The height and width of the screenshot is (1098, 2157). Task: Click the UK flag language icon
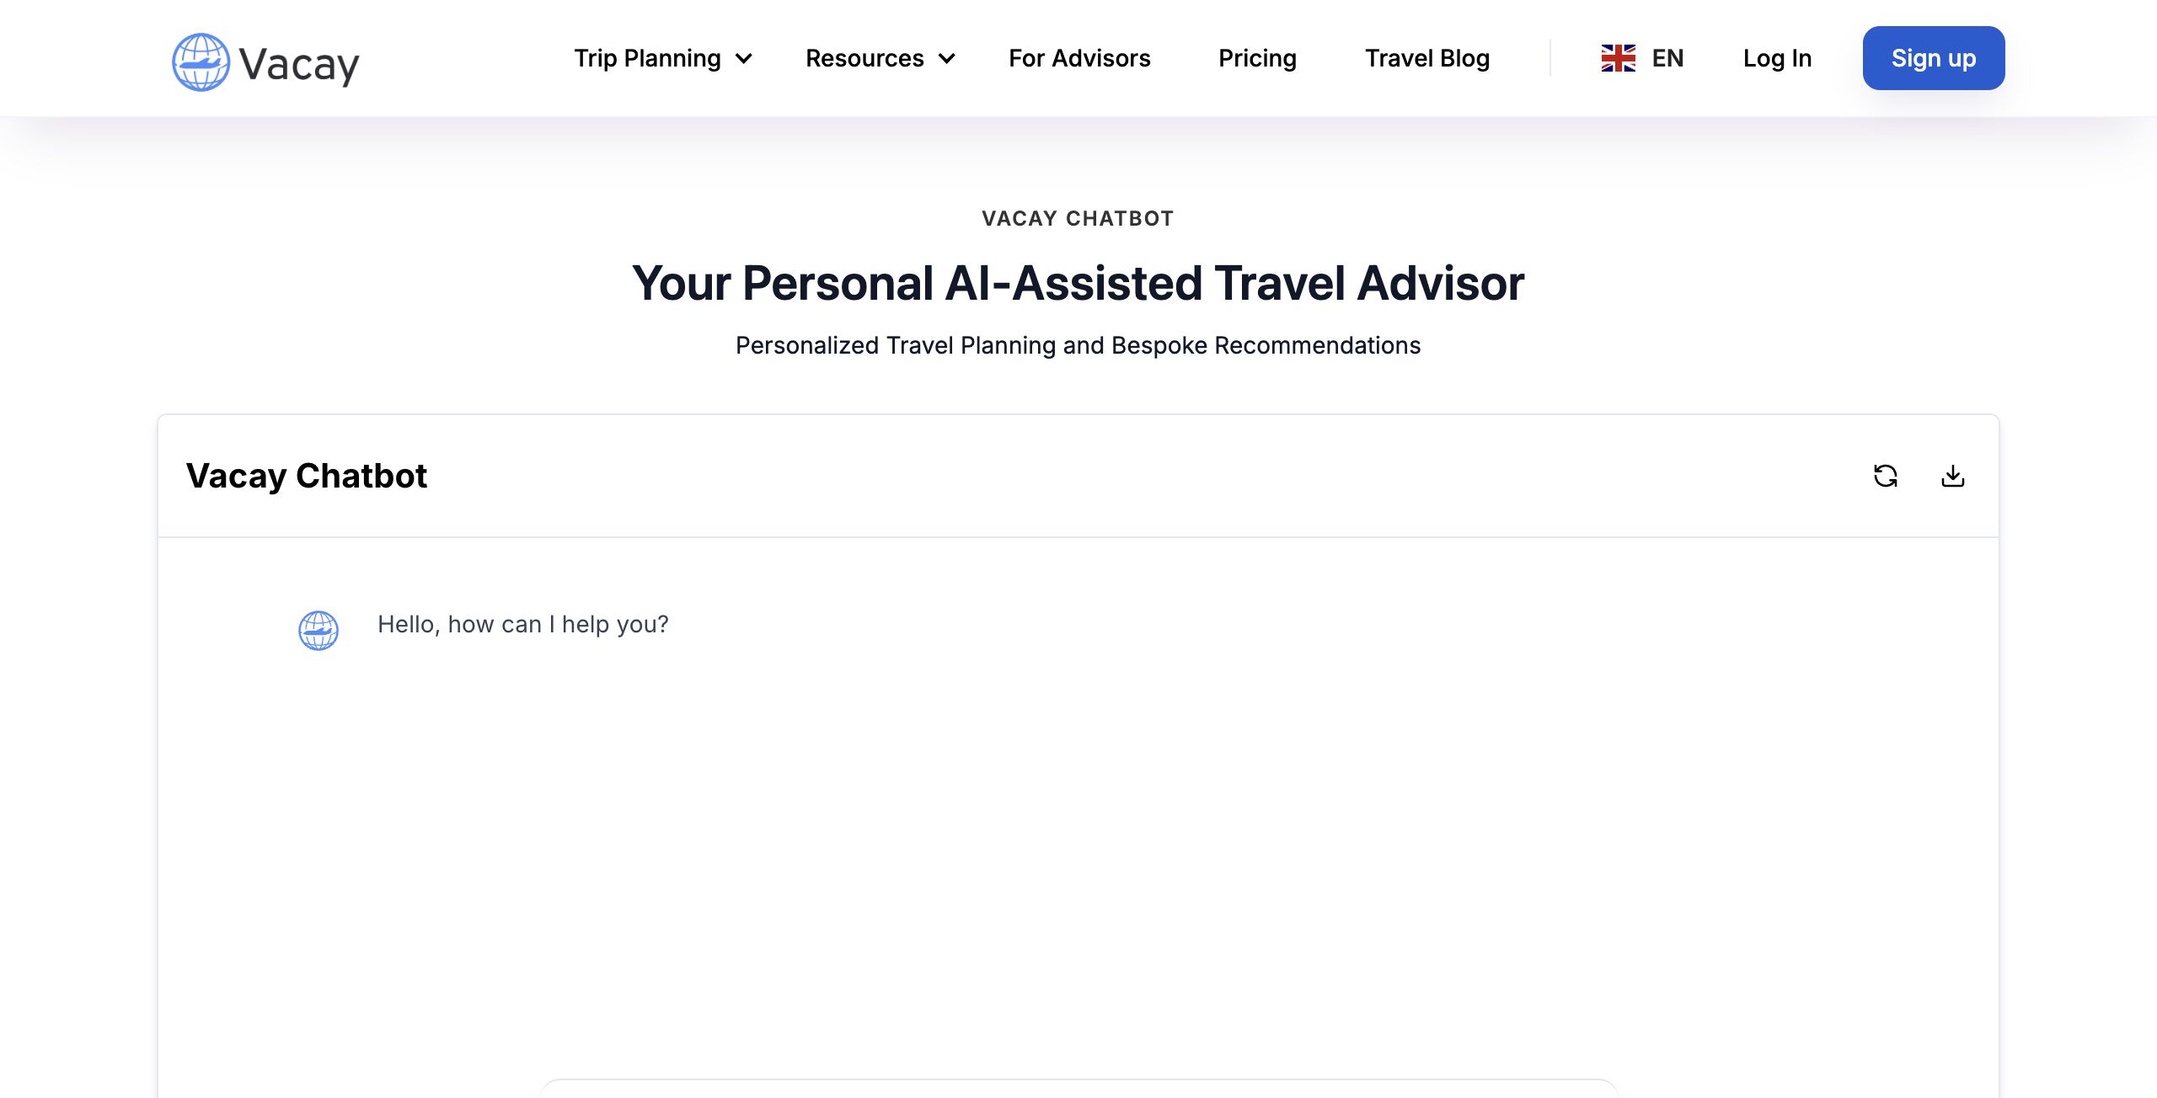1618,58
